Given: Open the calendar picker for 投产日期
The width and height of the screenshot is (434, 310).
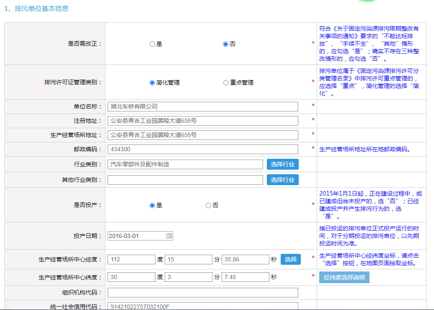Looking at the screenshot, I should coord(169,236).
